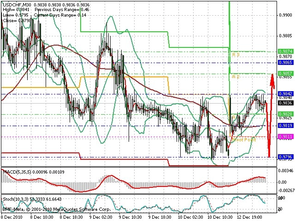Click the R 2 resistance label
The height and width of the screenshot is (221, 295).
[236, 77]
